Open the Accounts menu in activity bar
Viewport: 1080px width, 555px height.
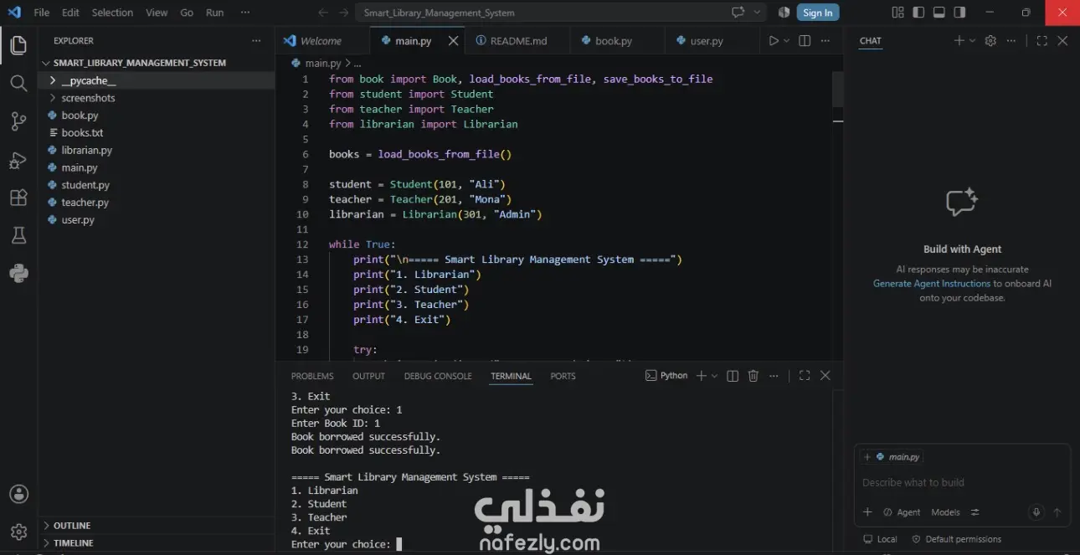pos(18,494)
